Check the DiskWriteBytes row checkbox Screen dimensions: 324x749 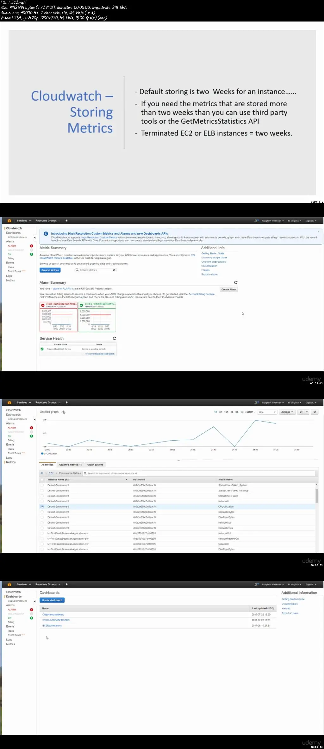pos(42,512)
